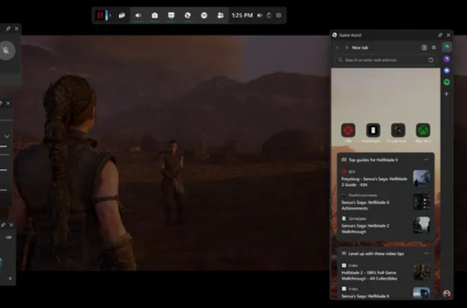Open Game Bar settings gear
The height and width of the screenshot is (308, 467).
click(x=279, y=16)
